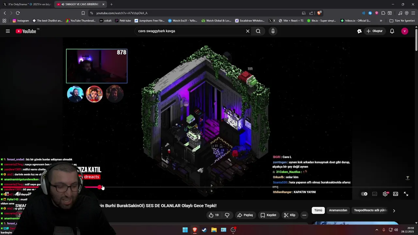
Task: Open player settings gear
Action: pos(385,194)
